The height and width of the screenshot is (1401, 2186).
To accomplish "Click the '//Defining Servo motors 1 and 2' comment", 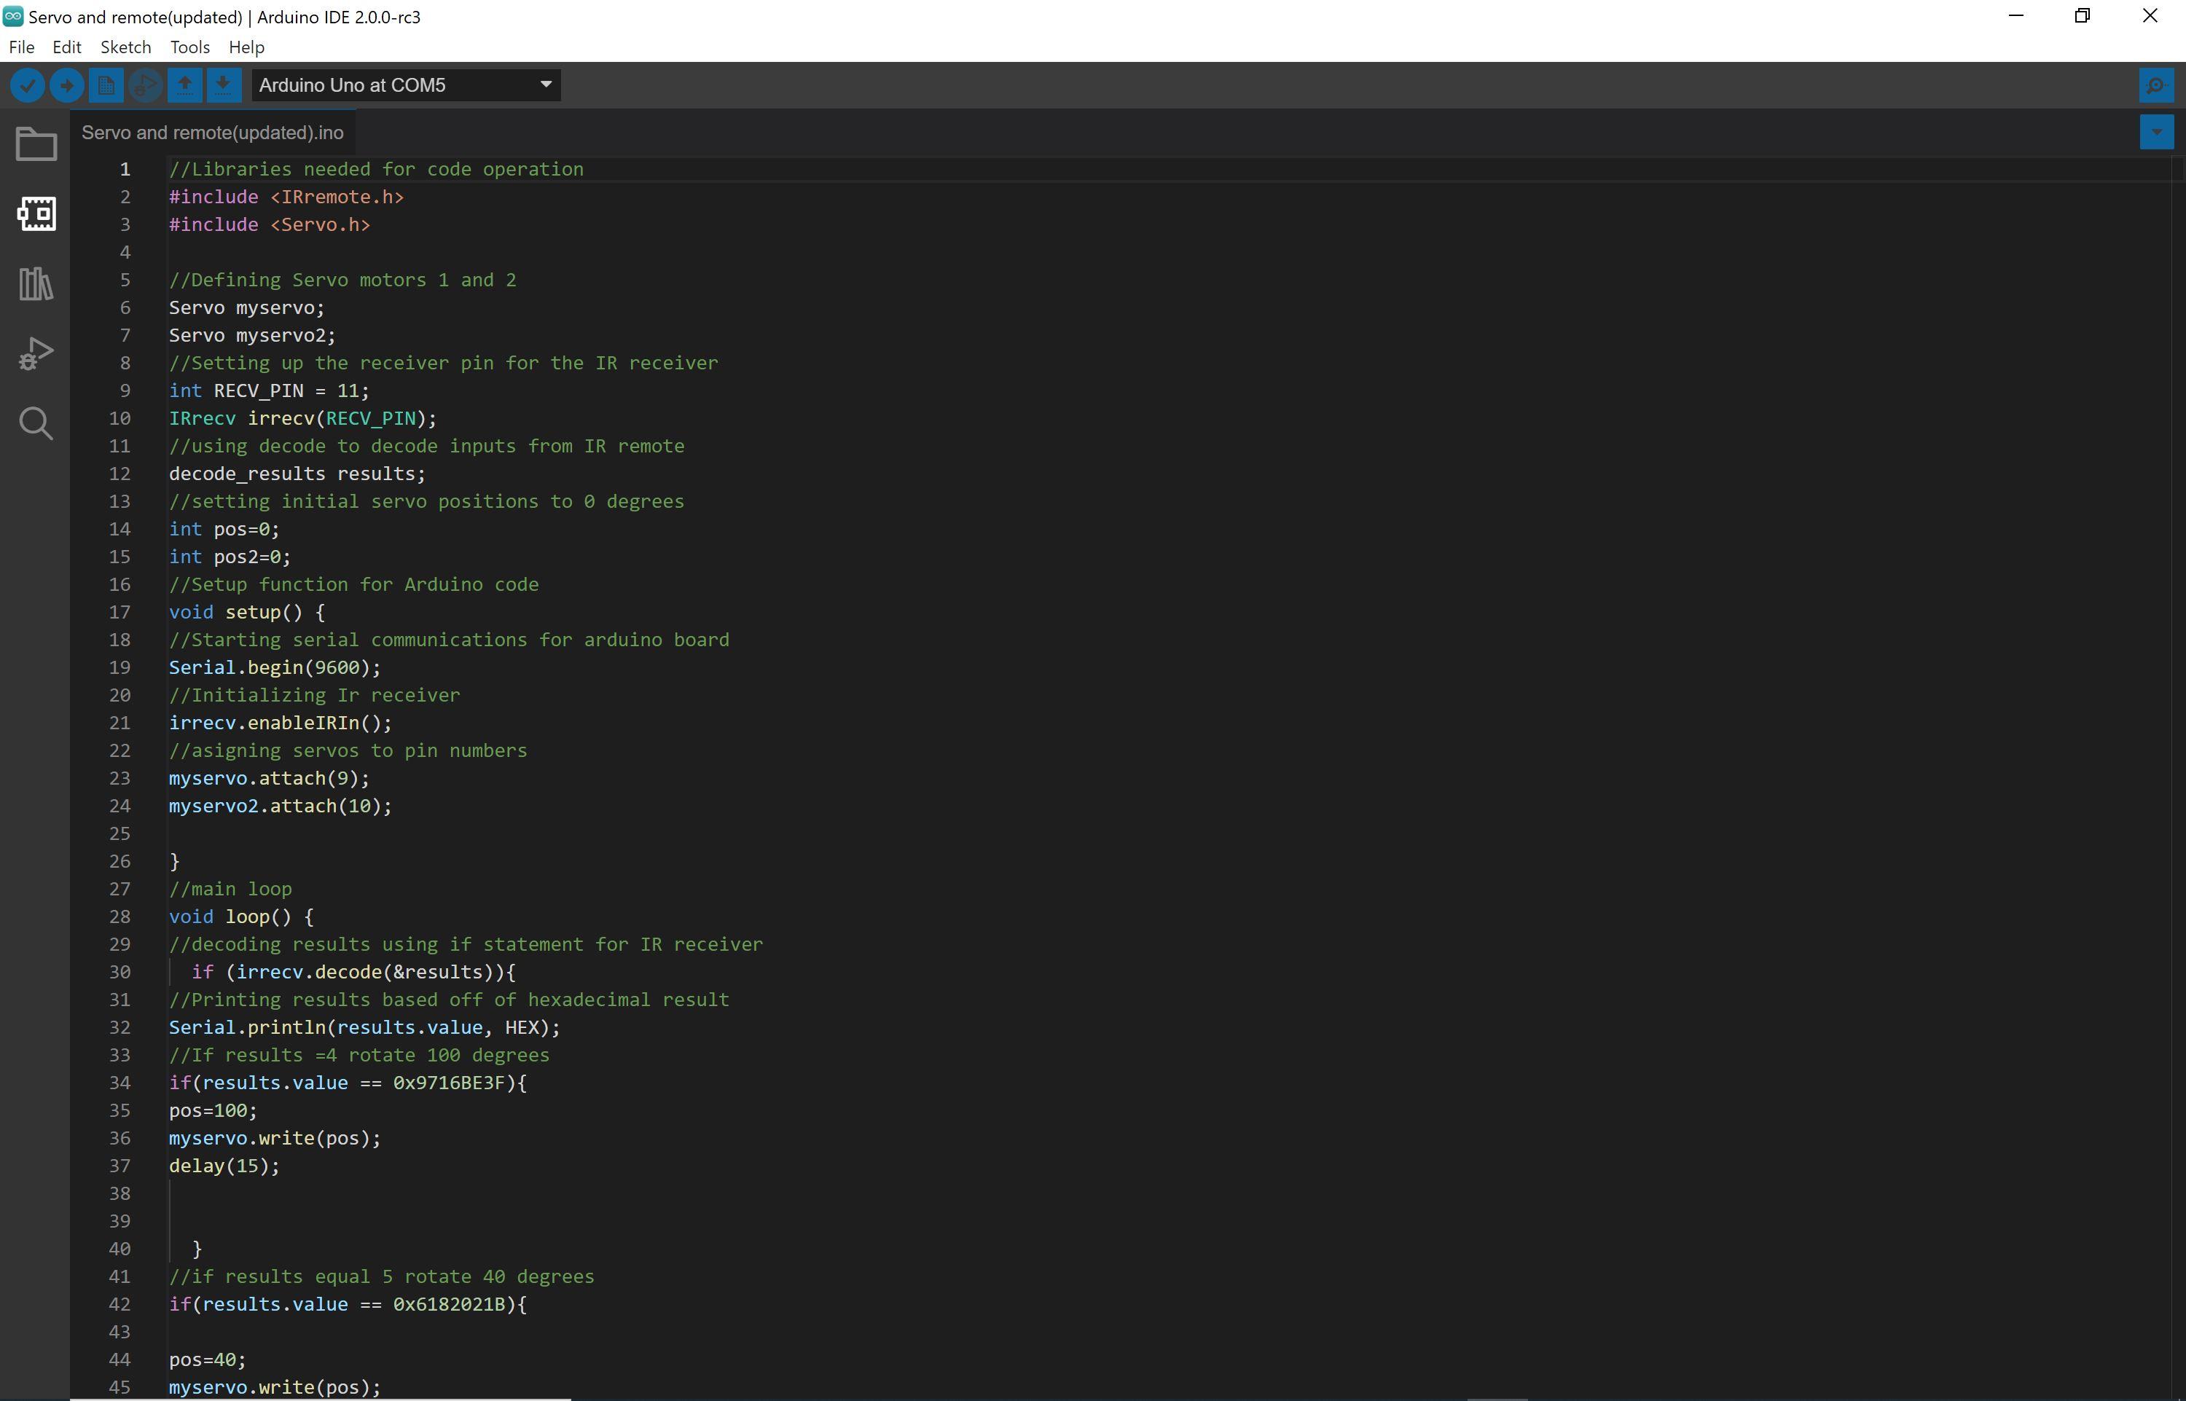I will pos(343,280).
